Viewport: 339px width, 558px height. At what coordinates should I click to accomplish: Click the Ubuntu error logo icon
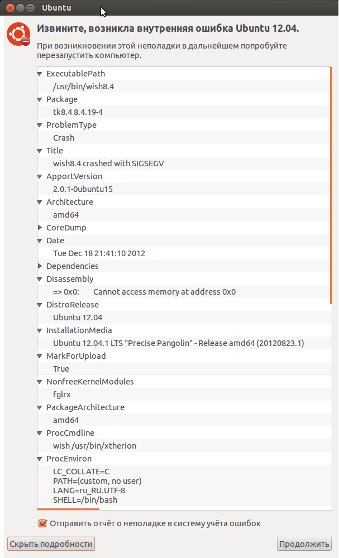[x=18, y=34]
